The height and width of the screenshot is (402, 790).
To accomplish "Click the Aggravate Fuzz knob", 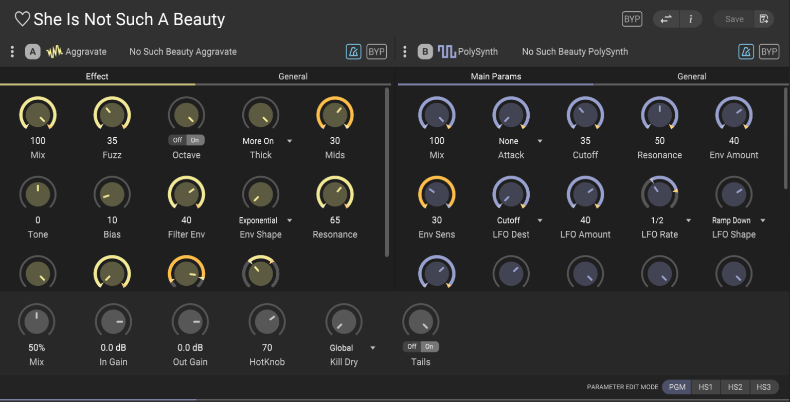I will click(x=112, y=115).
